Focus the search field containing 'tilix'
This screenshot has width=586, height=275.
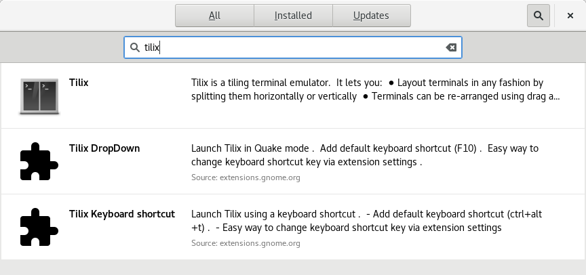[x=292, y=47]
